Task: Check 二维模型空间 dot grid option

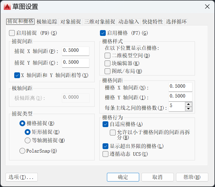Action: click(x=107, y=56)
